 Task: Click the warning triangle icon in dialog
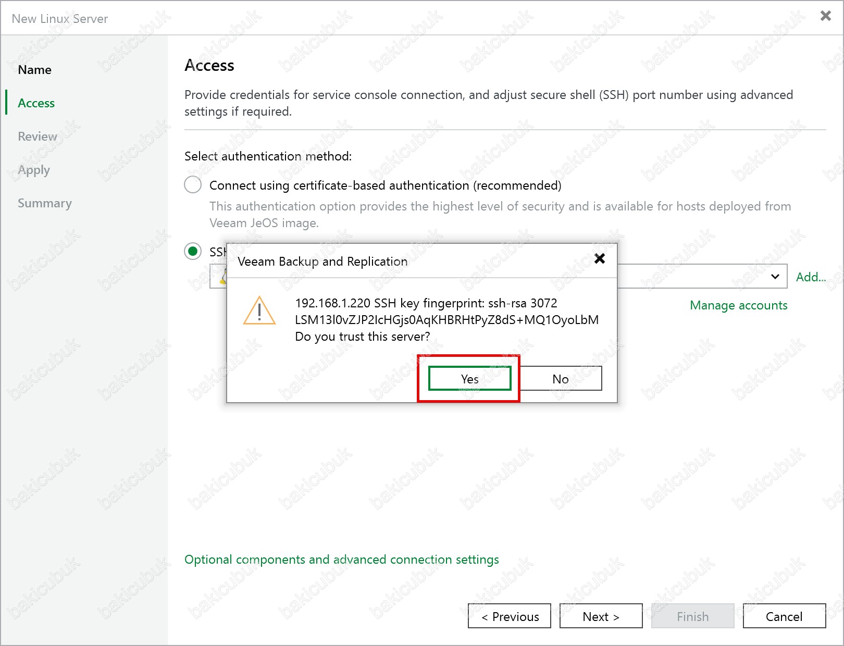(259, 310)
